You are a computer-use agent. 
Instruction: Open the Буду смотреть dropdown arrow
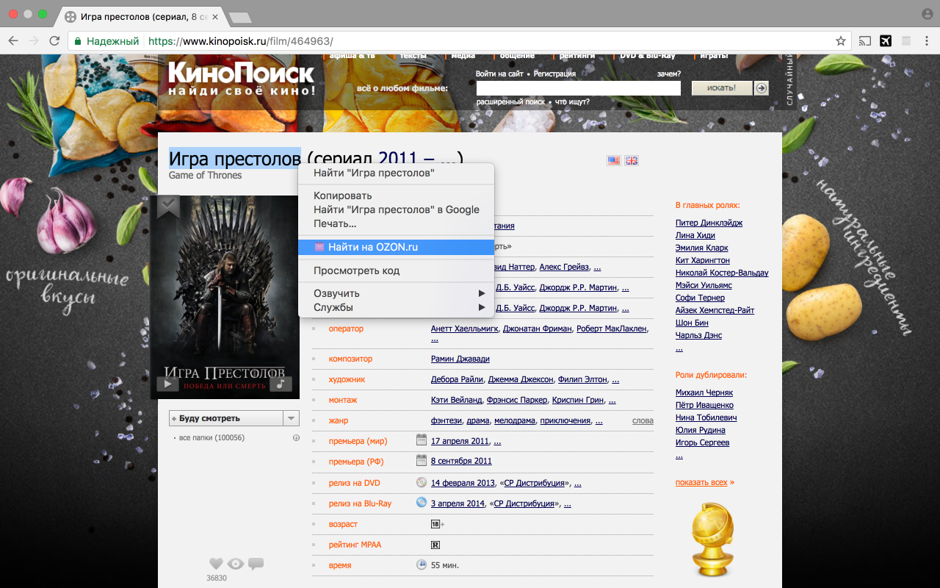(292, 418)
